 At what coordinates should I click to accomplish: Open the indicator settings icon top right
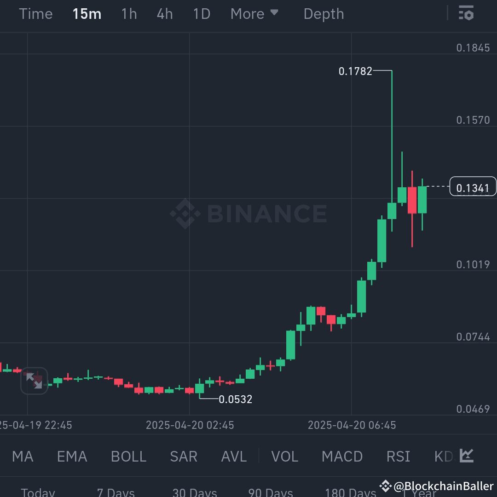[466, 13]
